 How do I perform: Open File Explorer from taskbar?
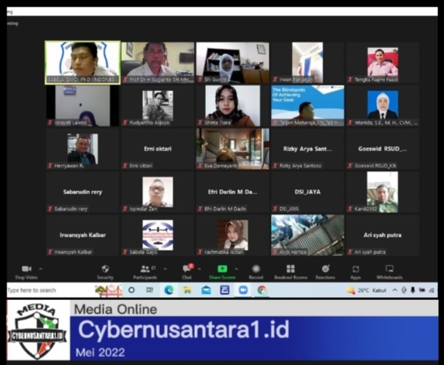pyautogui.click(x=187, y=290)
